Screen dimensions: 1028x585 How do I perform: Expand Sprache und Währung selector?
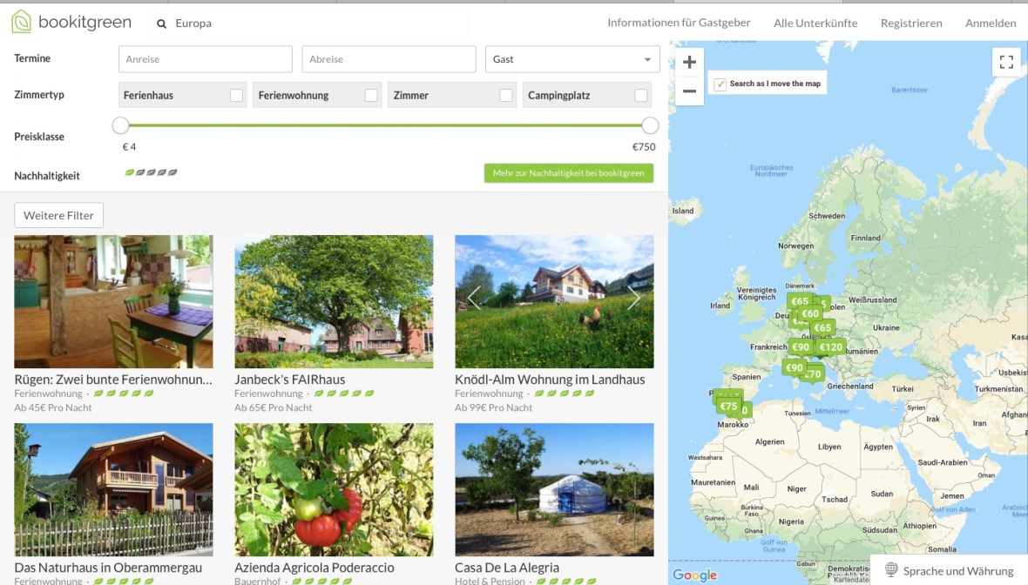949,571
